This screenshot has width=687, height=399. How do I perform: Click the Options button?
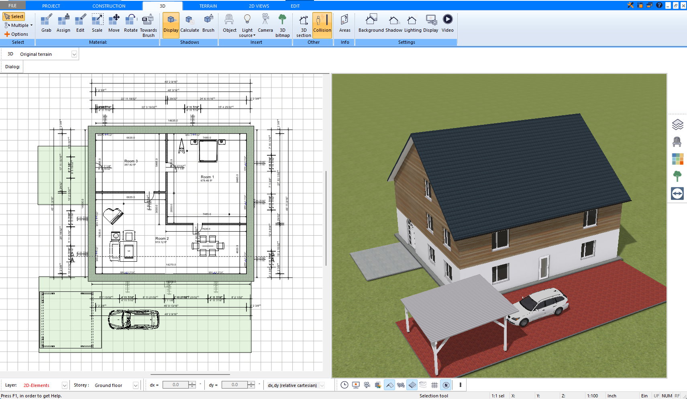point(16,34)
